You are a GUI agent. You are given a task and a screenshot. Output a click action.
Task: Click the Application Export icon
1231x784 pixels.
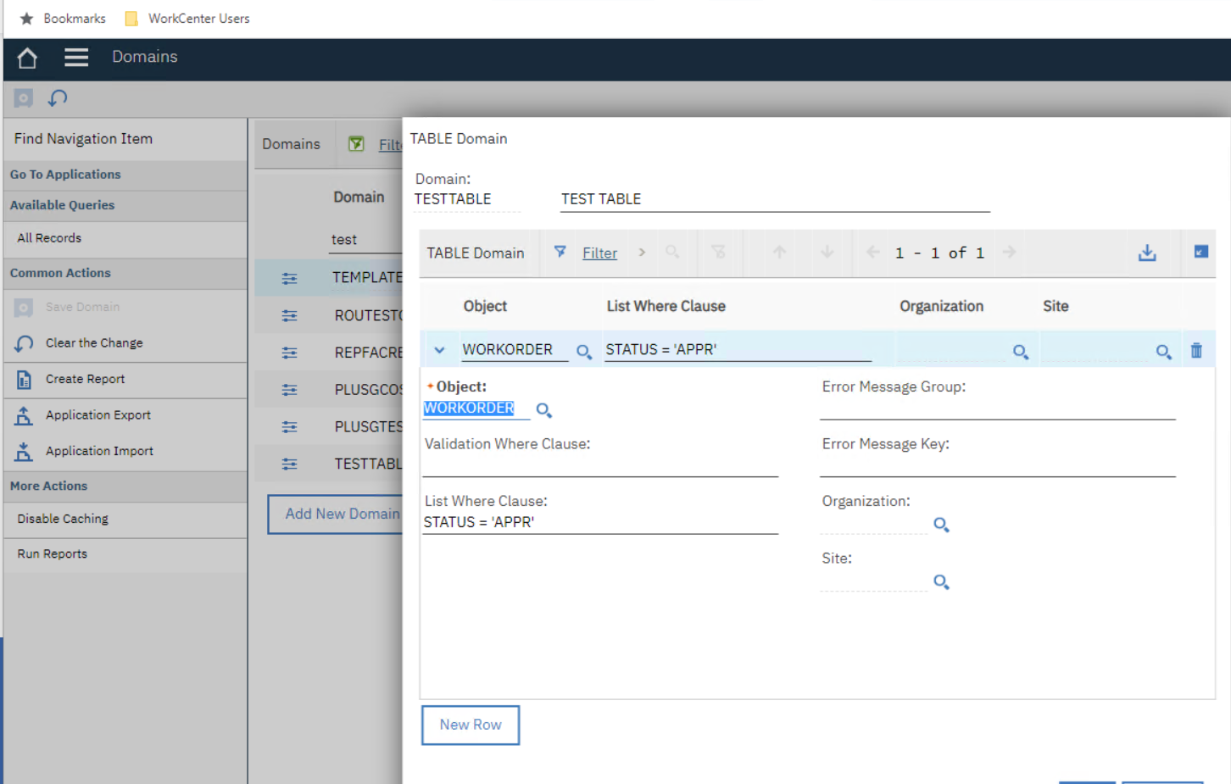(24, 415)
